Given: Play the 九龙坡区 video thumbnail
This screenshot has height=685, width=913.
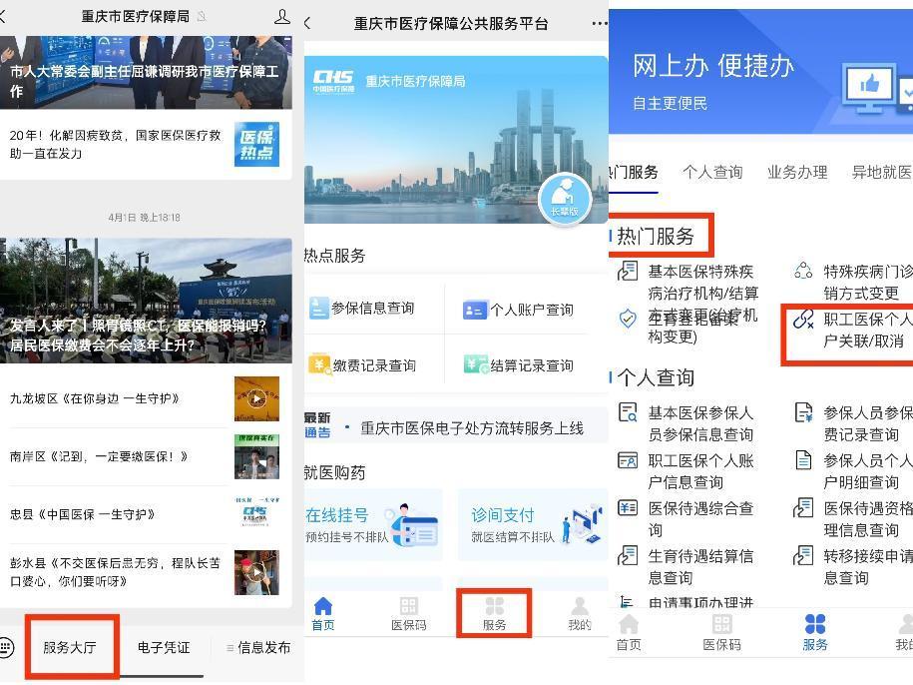Looking at the screenshot, I should click(256, 399).
